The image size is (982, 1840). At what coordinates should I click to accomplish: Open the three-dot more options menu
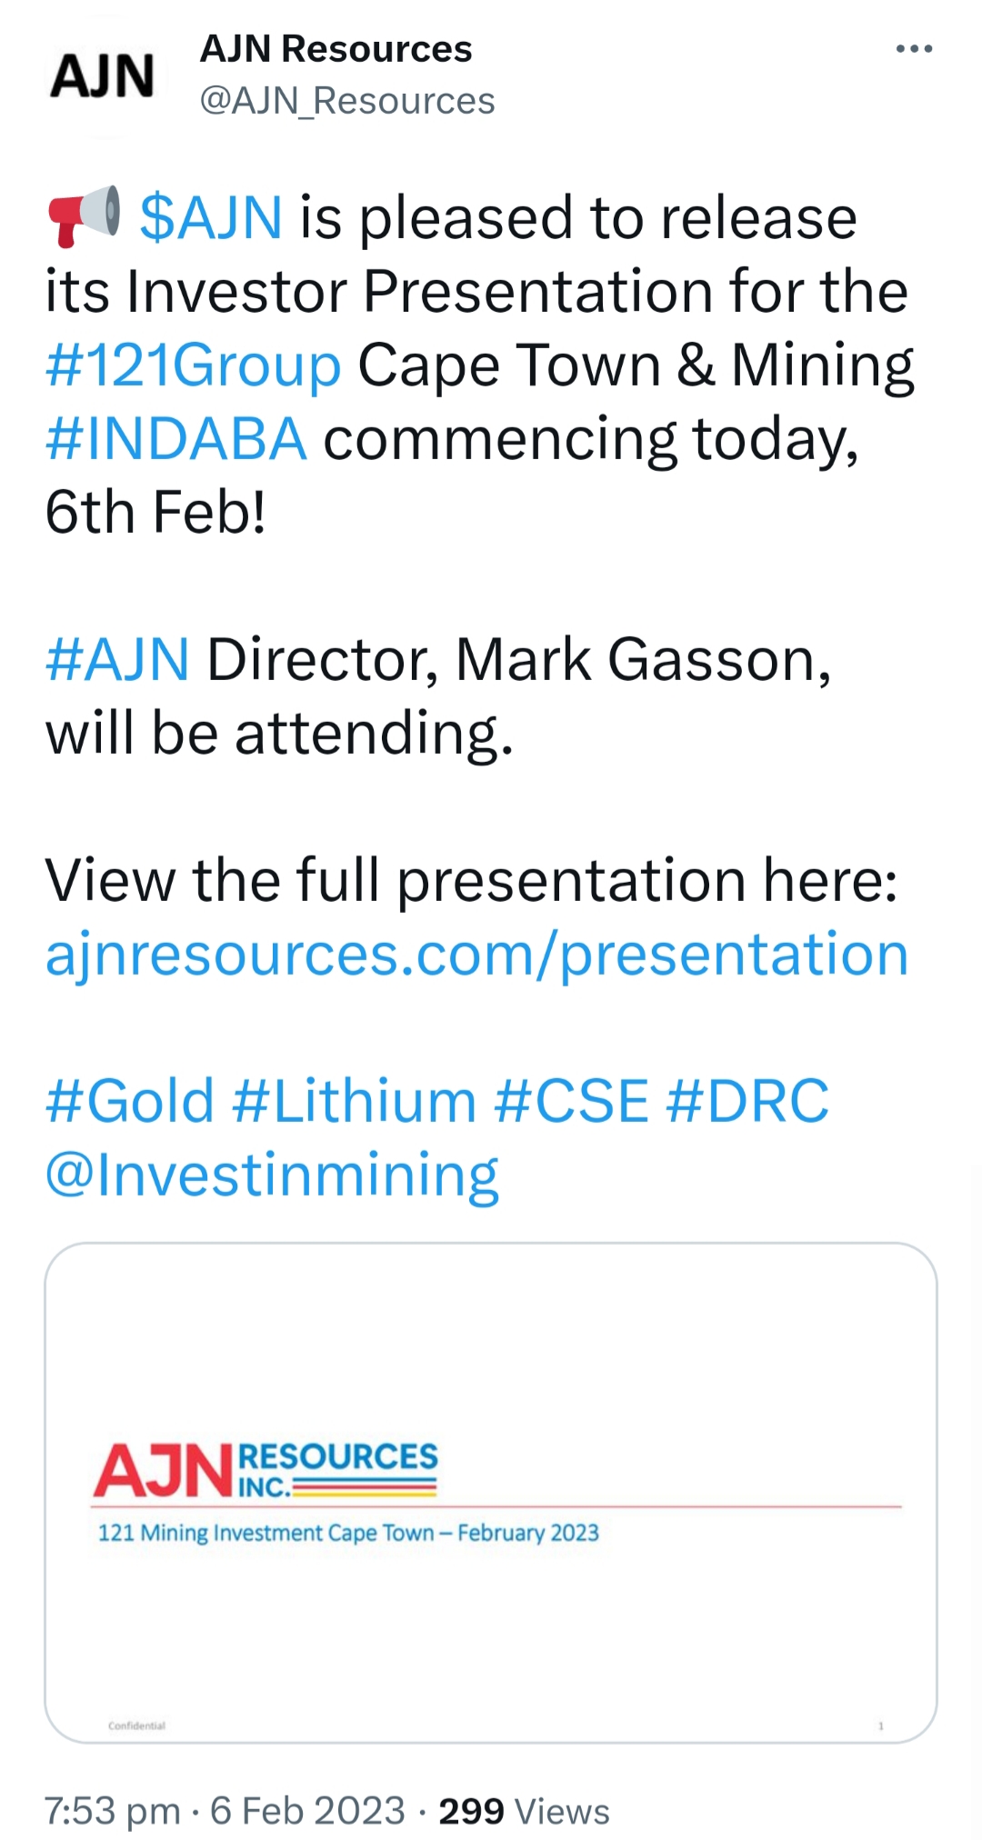(x=914, y=49)
